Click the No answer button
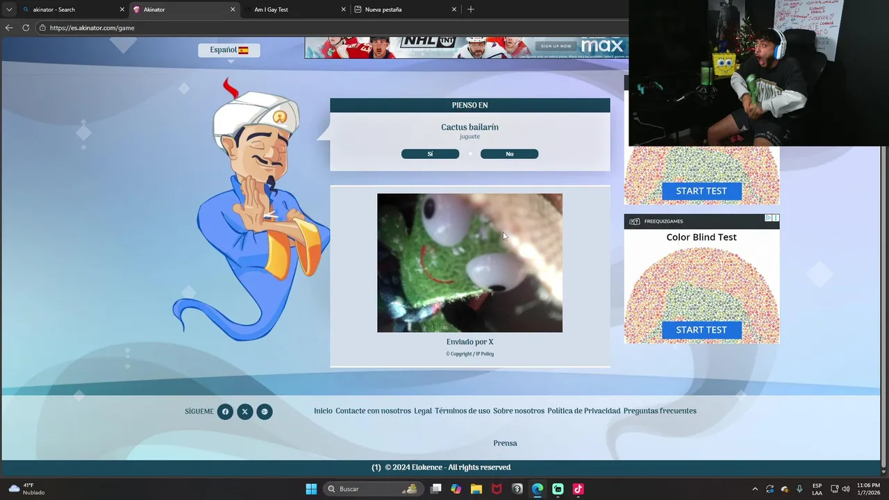Viewport: 889px width, 500px height. [509, 154]
